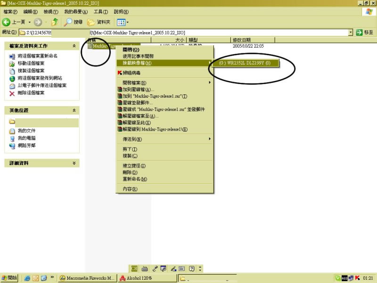Launch Internet Explorer from quick launch

coord(27,278)
